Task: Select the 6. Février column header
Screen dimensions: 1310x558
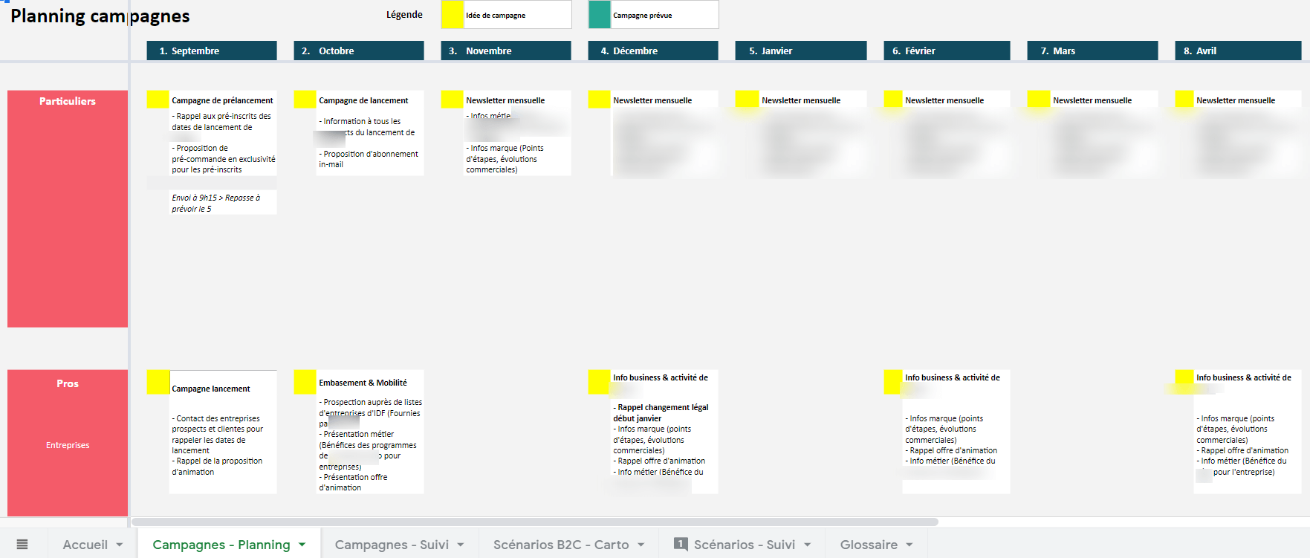Action: click(947, 51)
